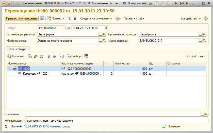
Task: Open table Все действия menu
Action: coord(196,56)
